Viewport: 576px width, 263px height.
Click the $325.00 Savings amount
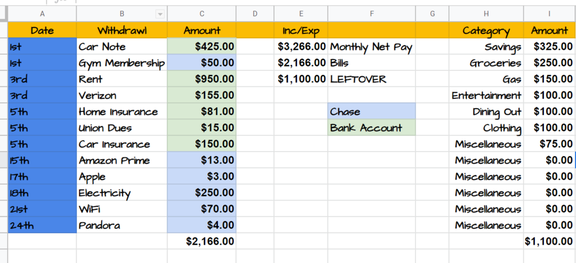(x=550, y=46)
